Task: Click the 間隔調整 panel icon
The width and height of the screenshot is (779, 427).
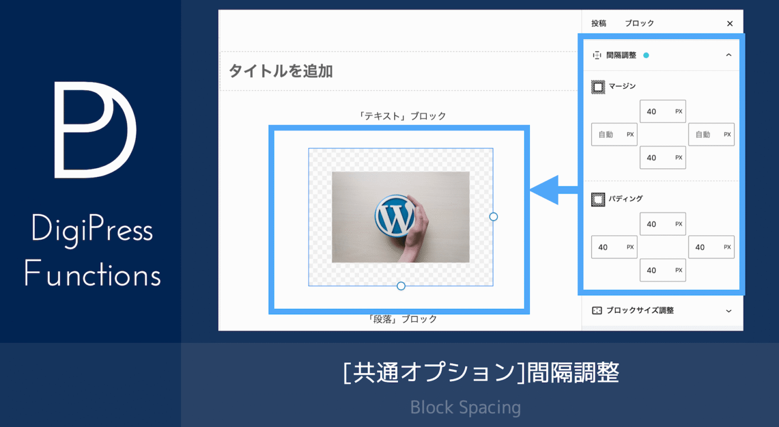Action: point(597,55)
